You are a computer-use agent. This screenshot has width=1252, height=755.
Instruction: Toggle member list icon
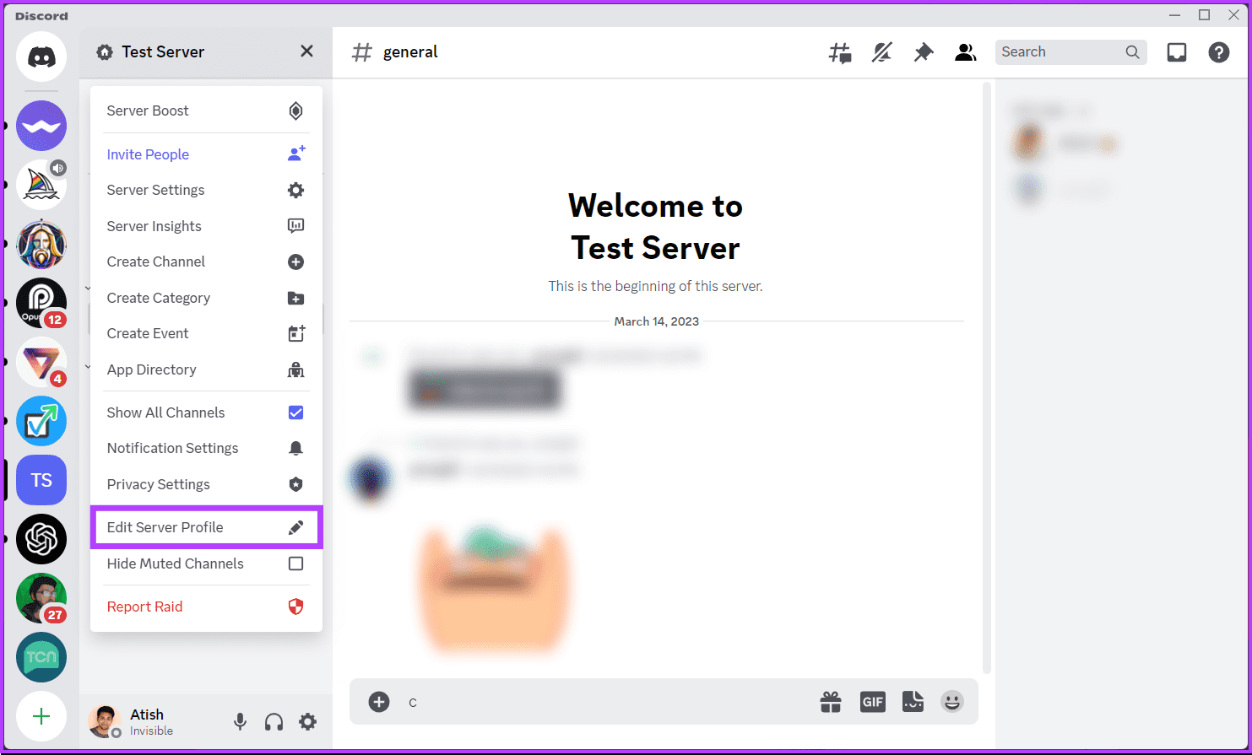point(965,52)
